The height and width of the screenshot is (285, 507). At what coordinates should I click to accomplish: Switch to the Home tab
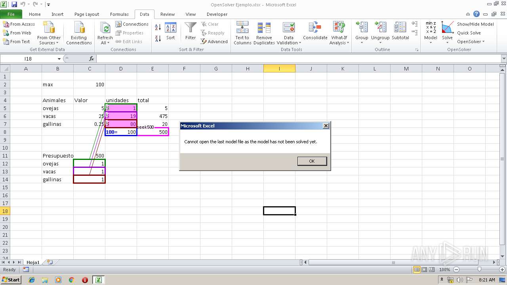[x=35, y=14]
